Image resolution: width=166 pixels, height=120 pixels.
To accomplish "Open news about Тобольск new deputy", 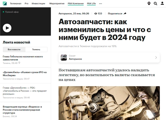I will point(23,58).
